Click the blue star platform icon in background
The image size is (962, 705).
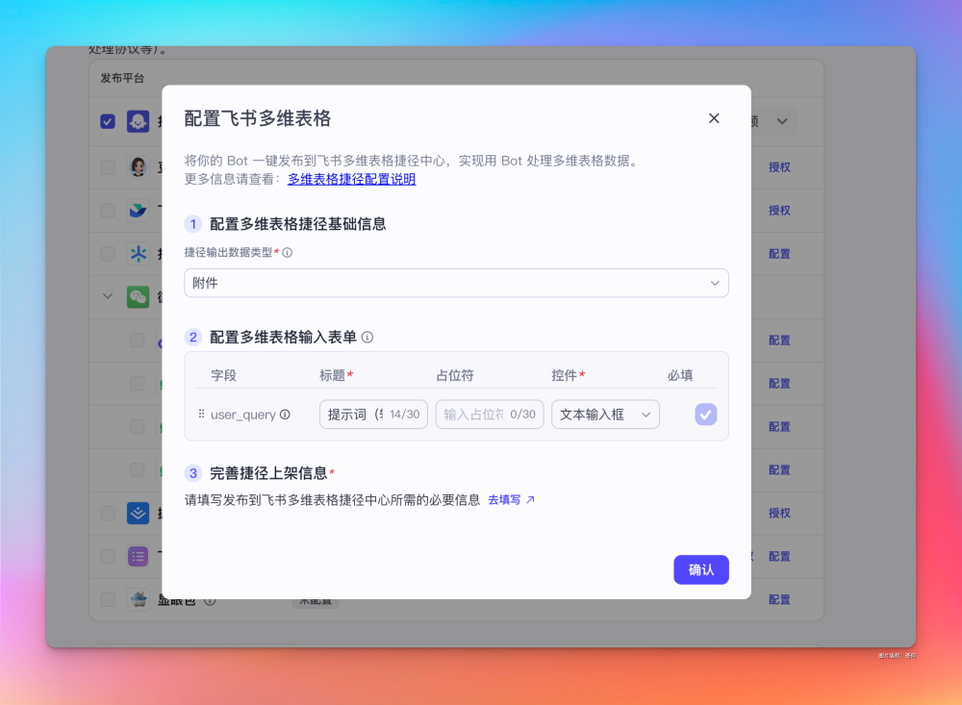138,253
